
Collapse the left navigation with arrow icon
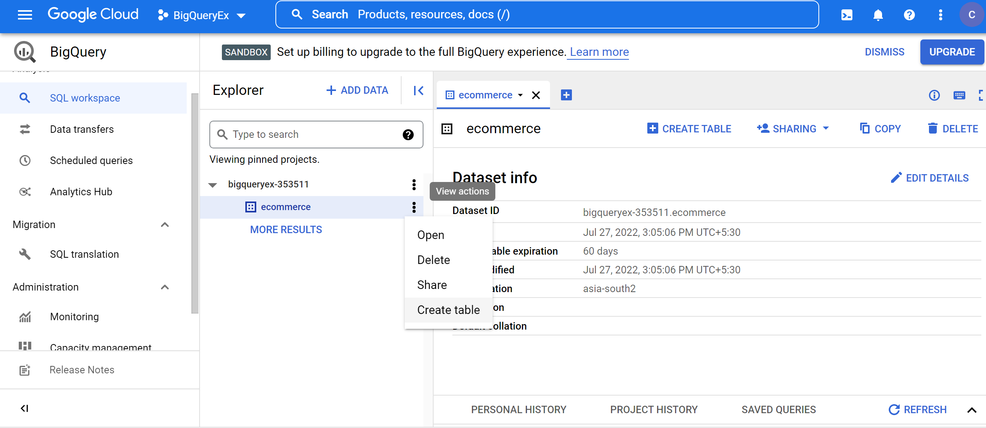click(24, 408)
